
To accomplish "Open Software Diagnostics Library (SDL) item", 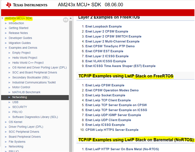I will [x=35, y=117].
